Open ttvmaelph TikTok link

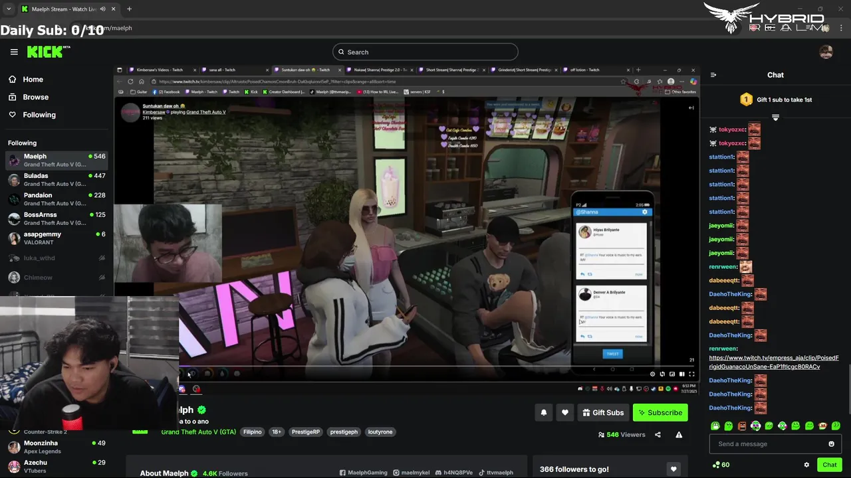495,473
